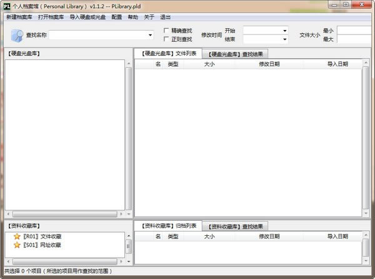The width and height of the screenshot is (375, 279).
Task: Click the star icon beside [S01] 网址收藏
Action: pos(17,245)
